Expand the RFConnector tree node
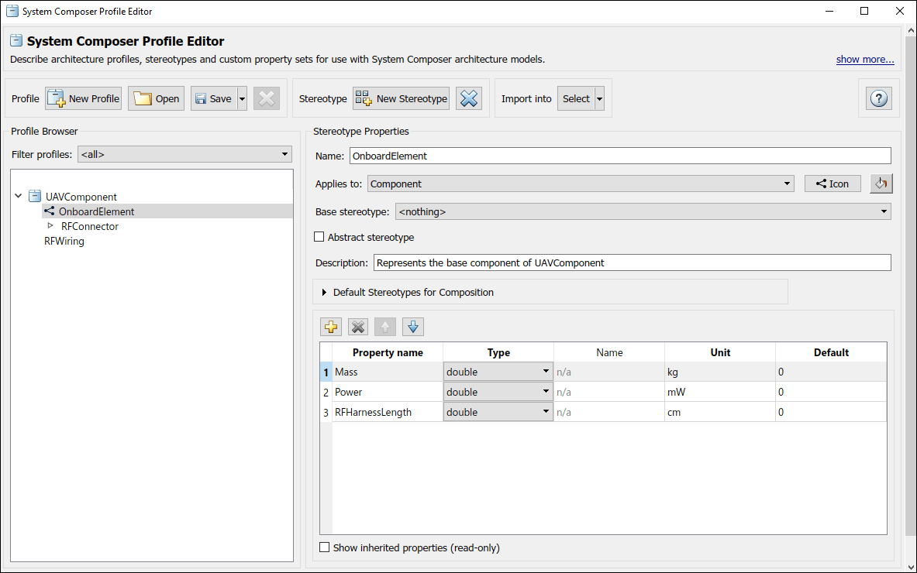917x573 pixels. pos(50,226)
